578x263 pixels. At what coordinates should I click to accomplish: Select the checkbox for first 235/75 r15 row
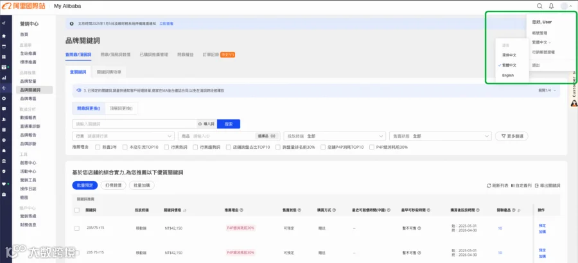(x=77, y=228)
